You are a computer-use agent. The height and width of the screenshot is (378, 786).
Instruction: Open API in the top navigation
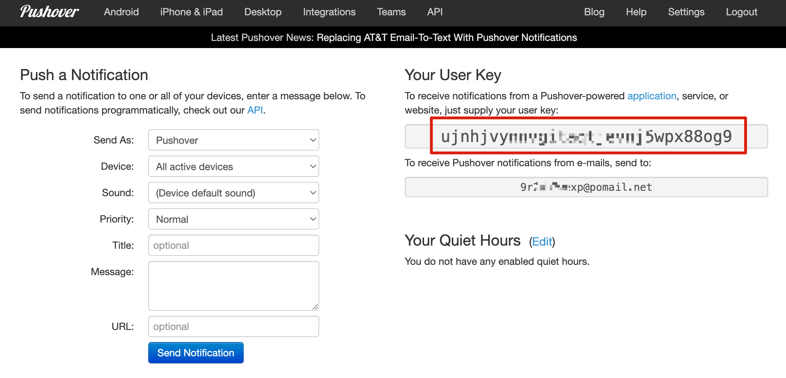435,12
